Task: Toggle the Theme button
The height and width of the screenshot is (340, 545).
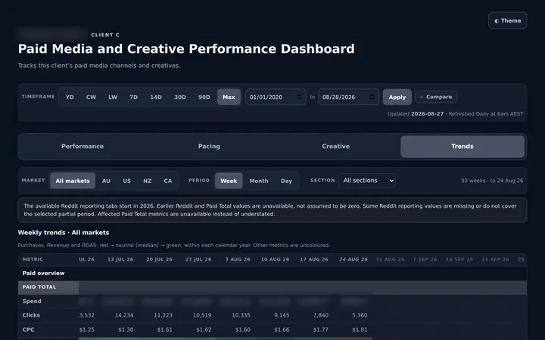Action: pos(507,20)
